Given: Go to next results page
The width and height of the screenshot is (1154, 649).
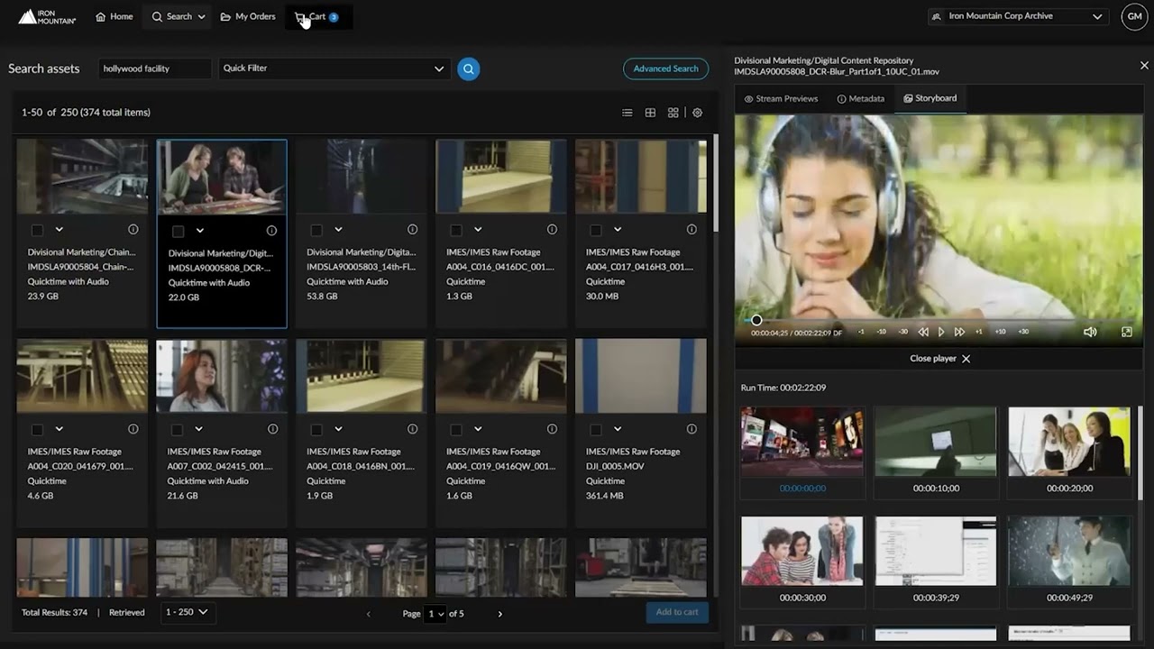Looking at the screenshot, I should (x=500, y=614).
